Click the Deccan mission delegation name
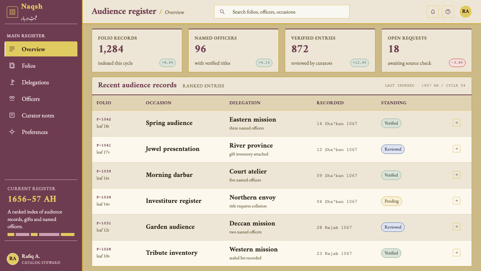 252,223
